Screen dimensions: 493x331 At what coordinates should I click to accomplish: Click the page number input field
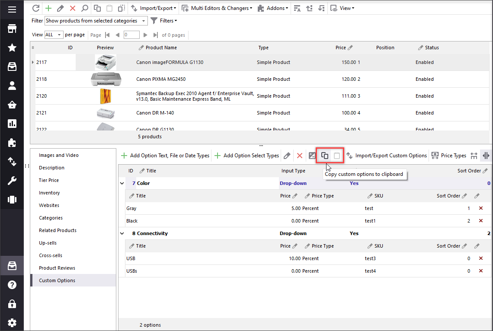tap(131, 35)
